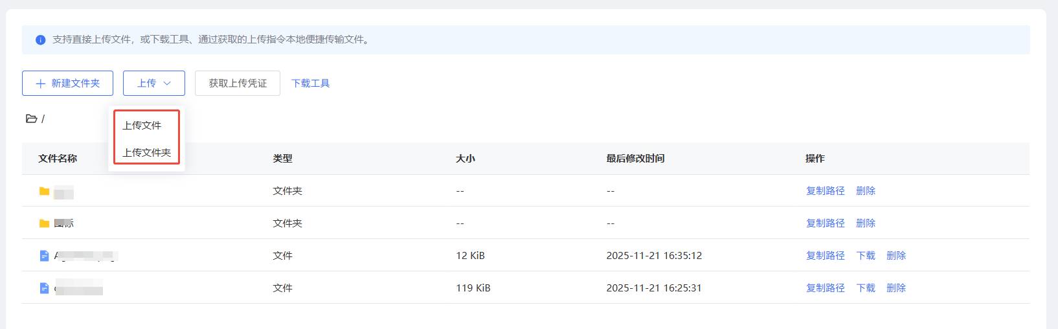Viewport: 1058px width, 329px height.
Task: Click the folder icon in the second row
Action: (44, 223)
